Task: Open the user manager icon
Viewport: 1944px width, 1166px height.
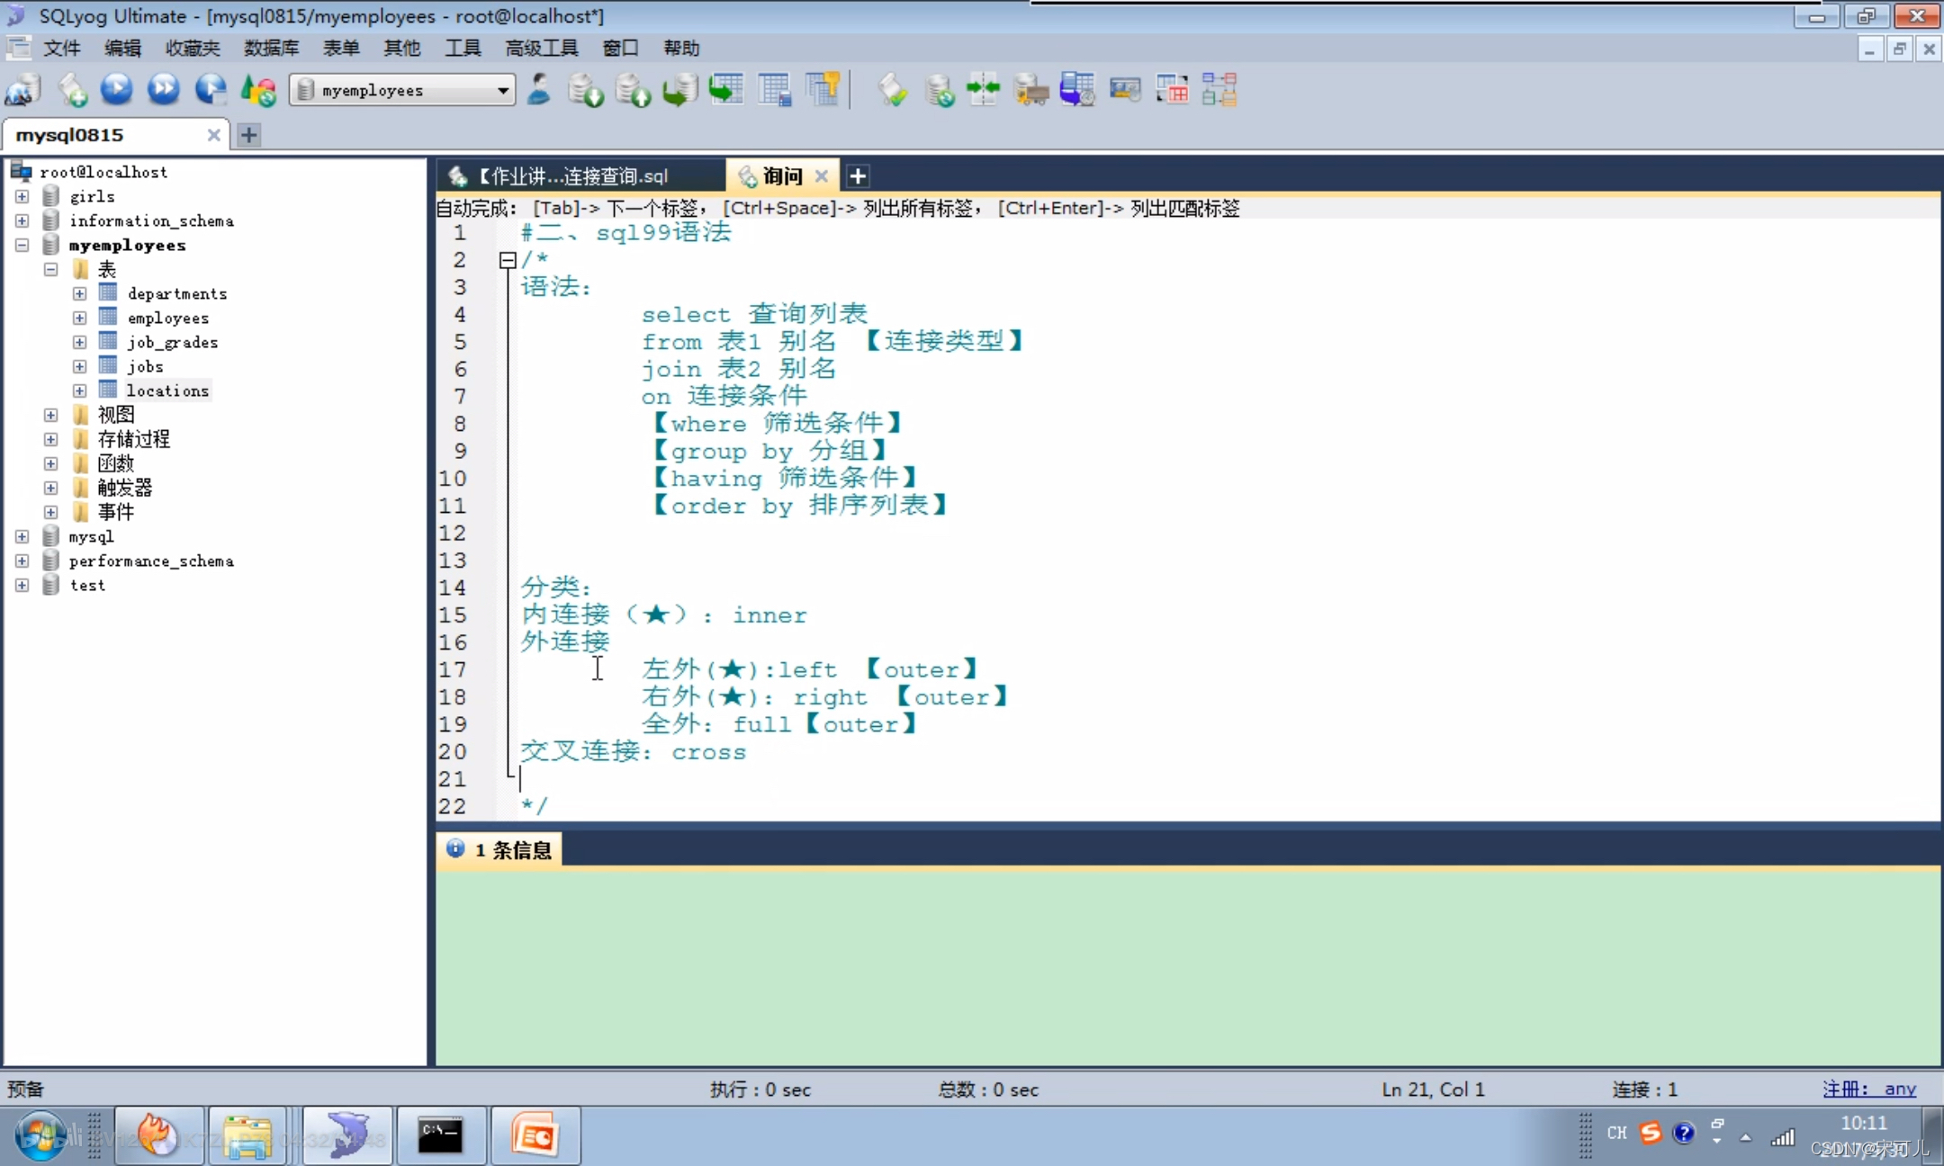Action: pos(538,90)
